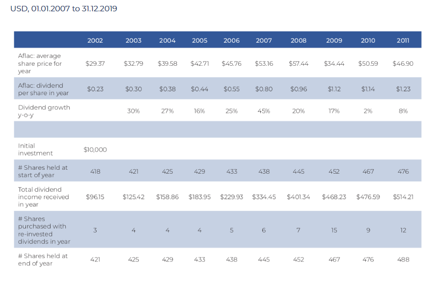Screen dimensions: 426x285
Task: Select the 2008 column header
Action: tap(299, 41)
